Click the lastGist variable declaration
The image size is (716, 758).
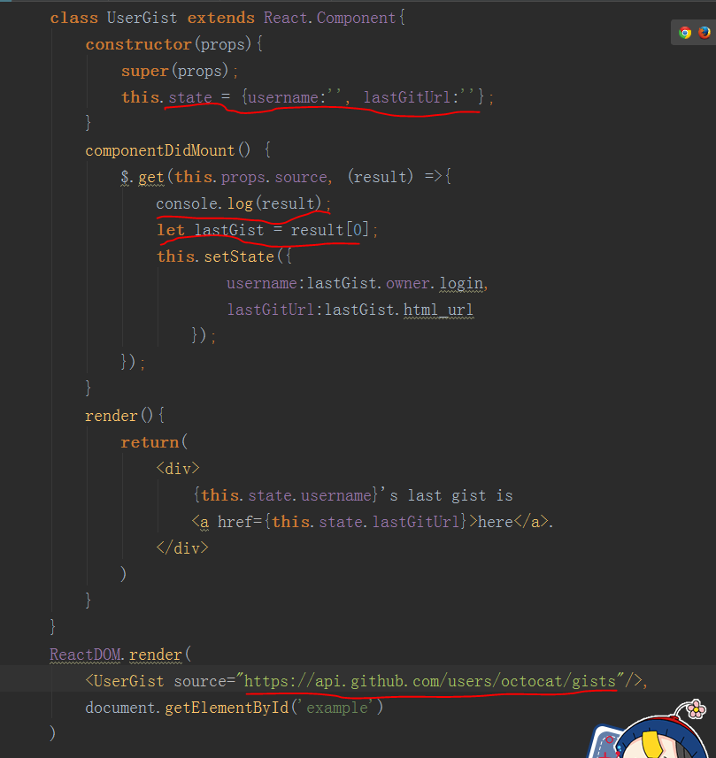click(229, 230)
